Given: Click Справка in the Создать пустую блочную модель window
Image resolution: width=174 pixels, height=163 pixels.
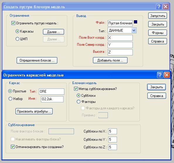Looking at the screenshot, I should tap(158, 41).
